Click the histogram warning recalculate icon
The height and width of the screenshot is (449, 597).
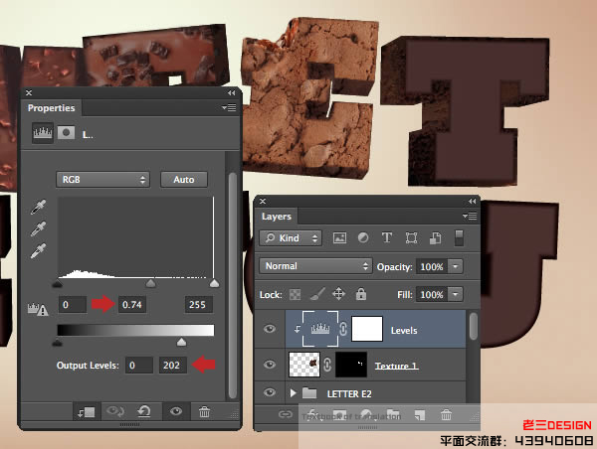click(x=38, y=309)
